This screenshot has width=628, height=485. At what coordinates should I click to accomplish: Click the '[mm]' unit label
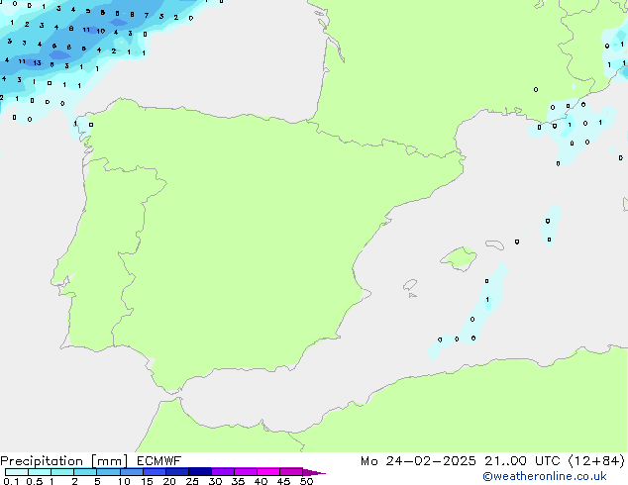point(109,461)
